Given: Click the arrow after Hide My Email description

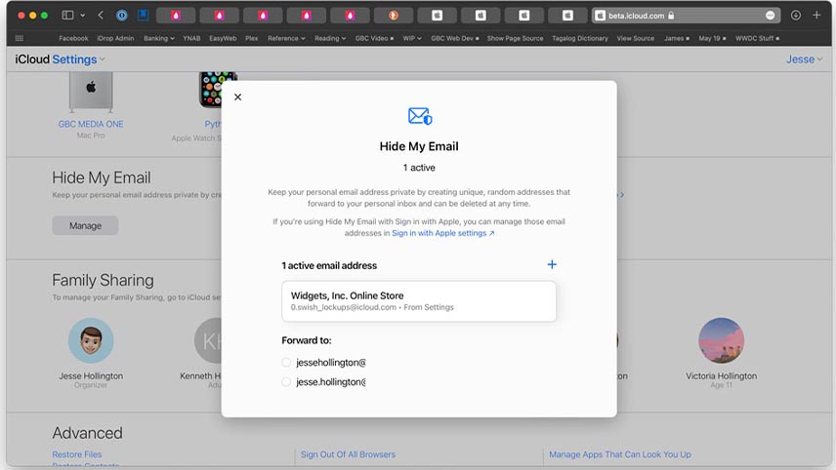Looking at the screenshot, I should (x=621, y=195).
